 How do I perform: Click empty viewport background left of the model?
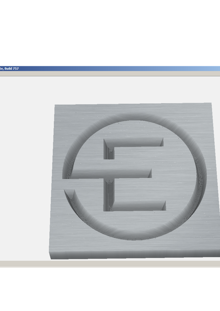[25, 166]
